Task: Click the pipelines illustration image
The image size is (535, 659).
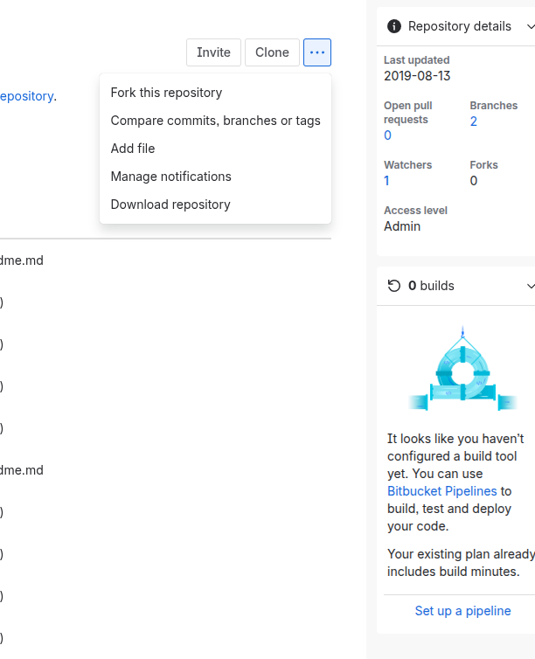Action: click(x=462, y=370)
